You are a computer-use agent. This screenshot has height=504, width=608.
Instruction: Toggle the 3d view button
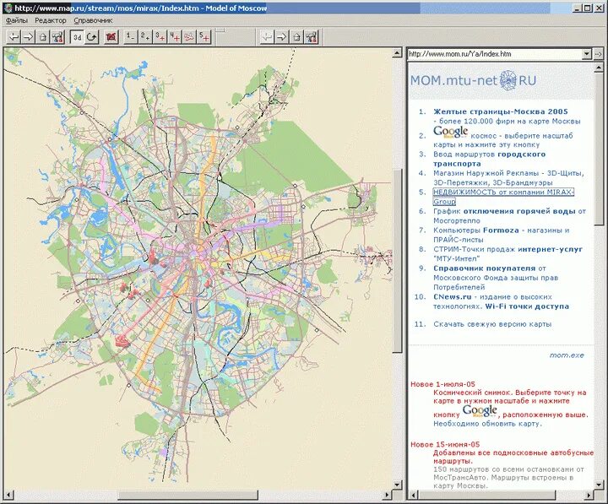[77, 37]
